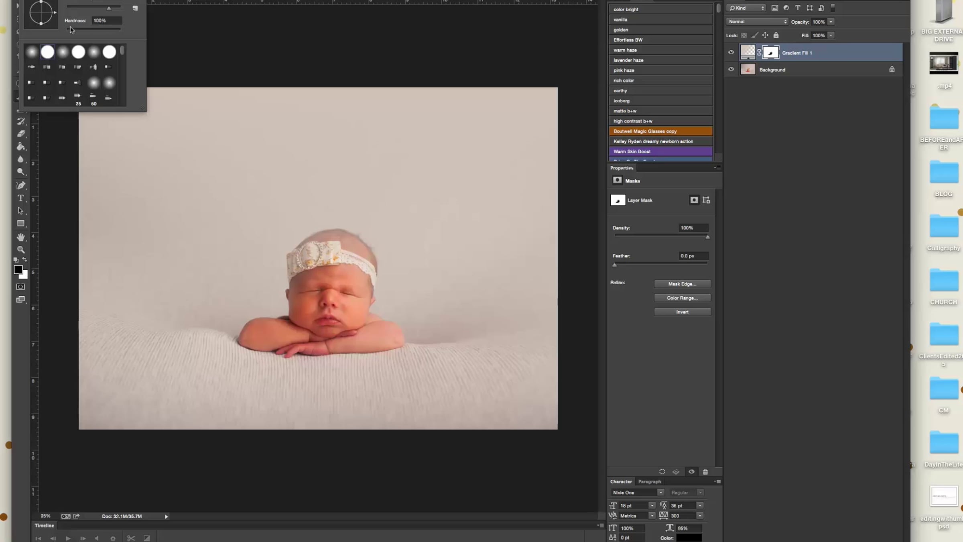Click the Hardness percentage input field
963x542 pixels.
[106, 20]
